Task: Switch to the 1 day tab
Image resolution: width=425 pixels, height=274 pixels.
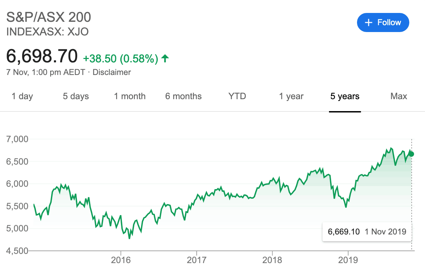Action: pos(22,96)
